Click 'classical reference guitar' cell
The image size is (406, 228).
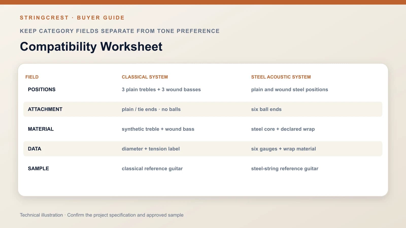click(152, 168)
